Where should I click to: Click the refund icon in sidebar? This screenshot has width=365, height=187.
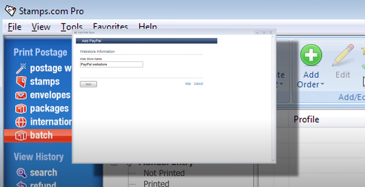pos(22,184)
